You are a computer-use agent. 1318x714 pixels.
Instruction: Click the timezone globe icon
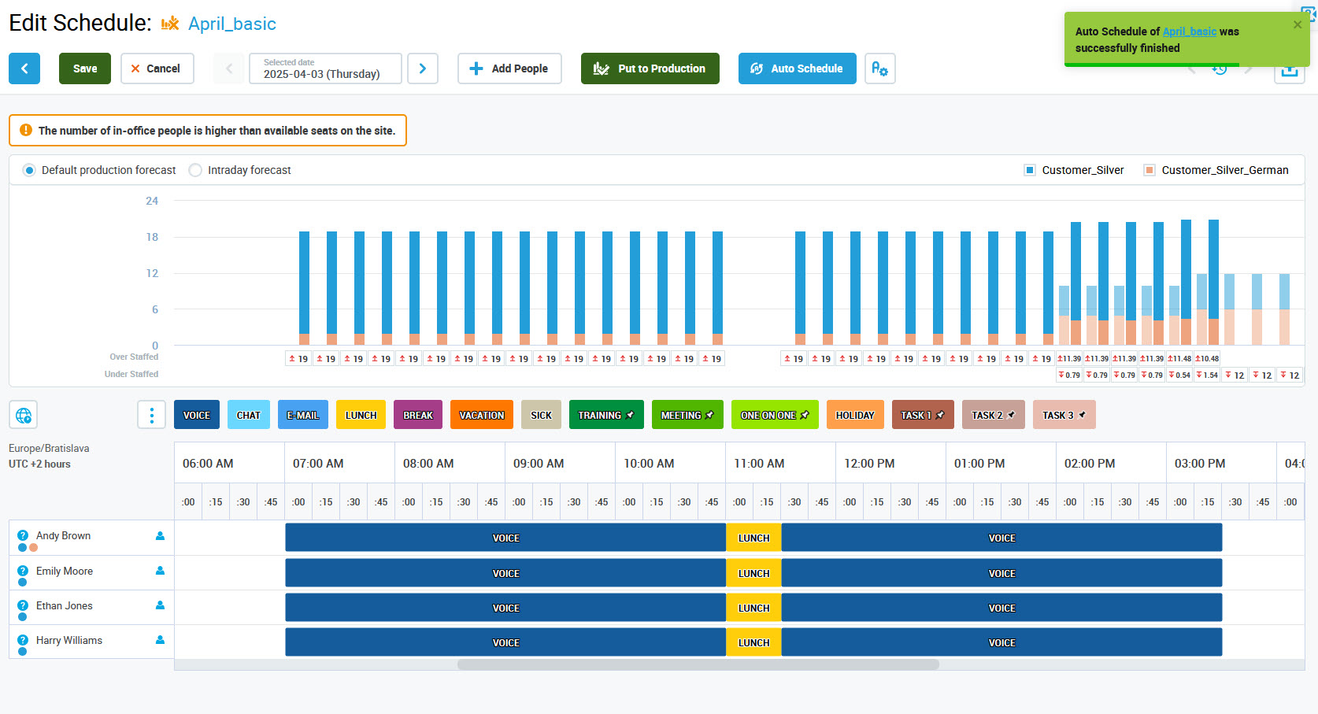[x=24, y=415]
